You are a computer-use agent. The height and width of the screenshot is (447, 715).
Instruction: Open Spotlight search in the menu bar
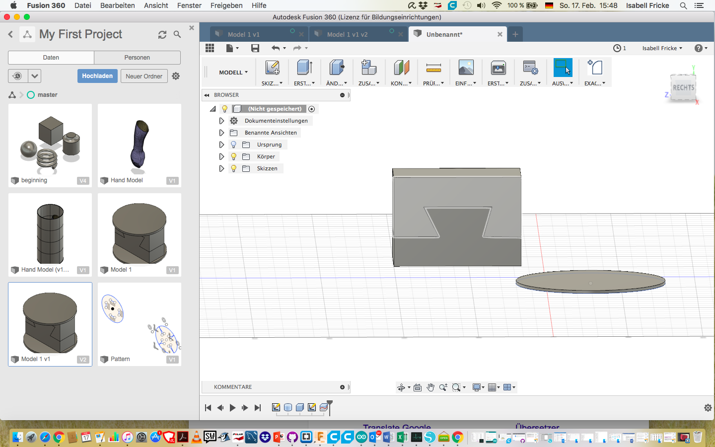pyautogui.click(x=683, y=5)
